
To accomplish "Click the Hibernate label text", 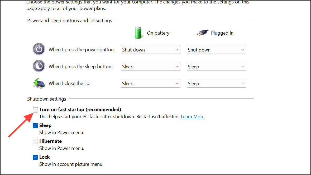I will coord(51,141).
